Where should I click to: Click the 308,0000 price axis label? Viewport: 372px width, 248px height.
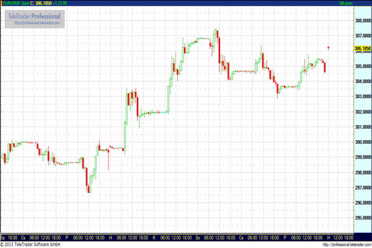(x=362, y=20)
